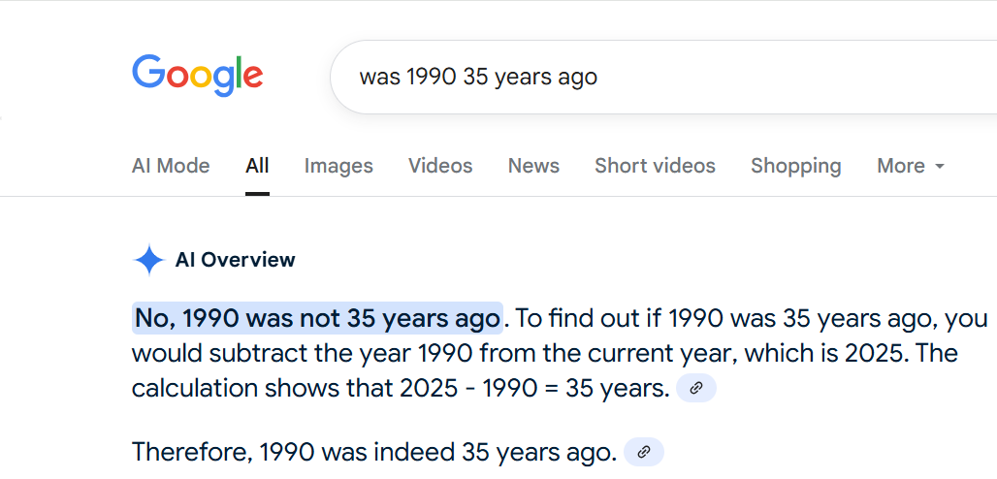Select the All results tab
This screenshot has width=997, height=479.
click(x=257, y=166)
